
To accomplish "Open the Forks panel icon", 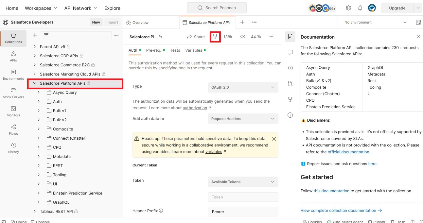I will (290, 99).
